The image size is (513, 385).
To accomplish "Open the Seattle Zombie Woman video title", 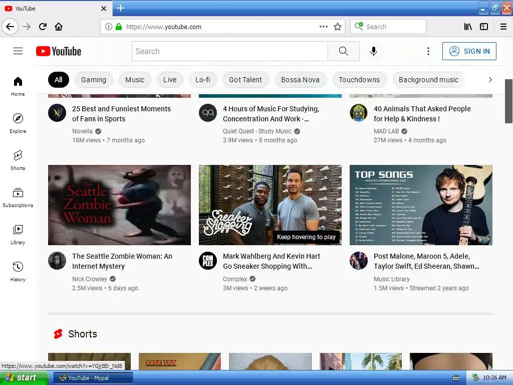I will 122,261.
